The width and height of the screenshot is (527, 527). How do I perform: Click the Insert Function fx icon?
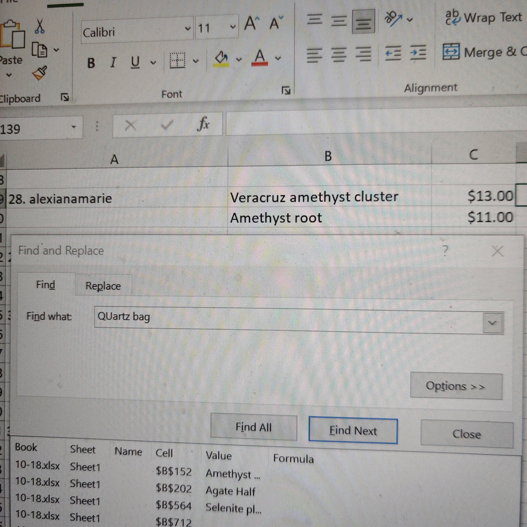click(x=203, y=124)
